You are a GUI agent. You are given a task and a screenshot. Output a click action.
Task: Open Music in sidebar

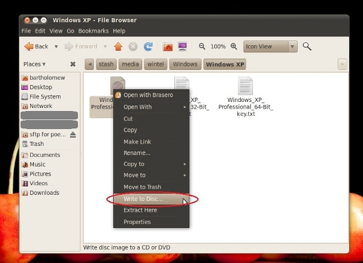(x=50, y=164)
